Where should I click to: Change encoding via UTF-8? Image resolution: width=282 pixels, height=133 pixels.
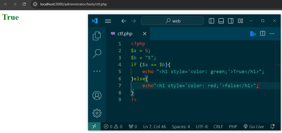click(202, 127)
